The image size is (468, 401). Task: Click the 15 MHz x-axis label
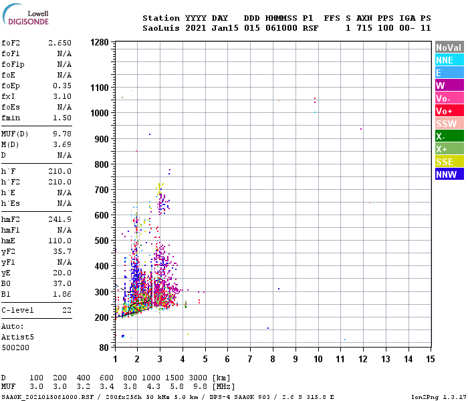tap(430, 359)
